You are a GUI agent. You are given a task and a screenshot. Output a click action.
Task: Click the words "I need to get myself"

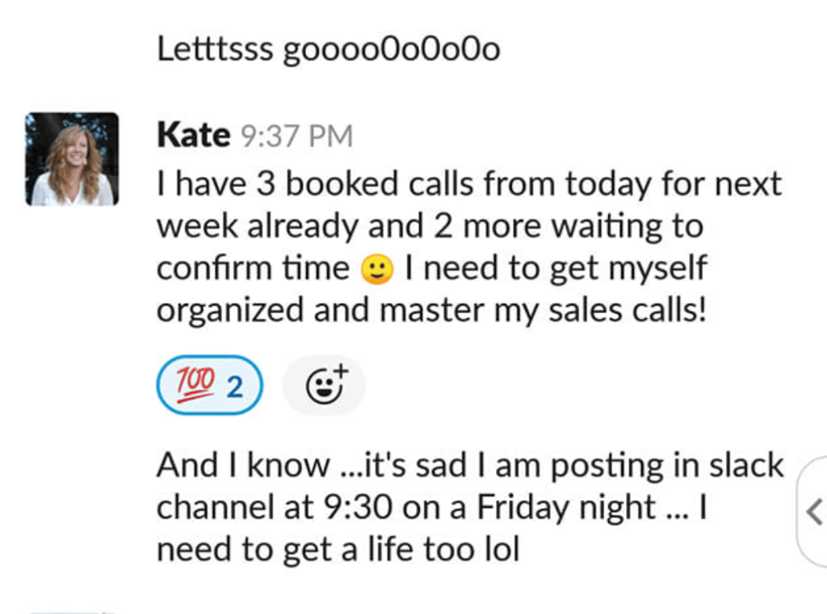(555, 268)
